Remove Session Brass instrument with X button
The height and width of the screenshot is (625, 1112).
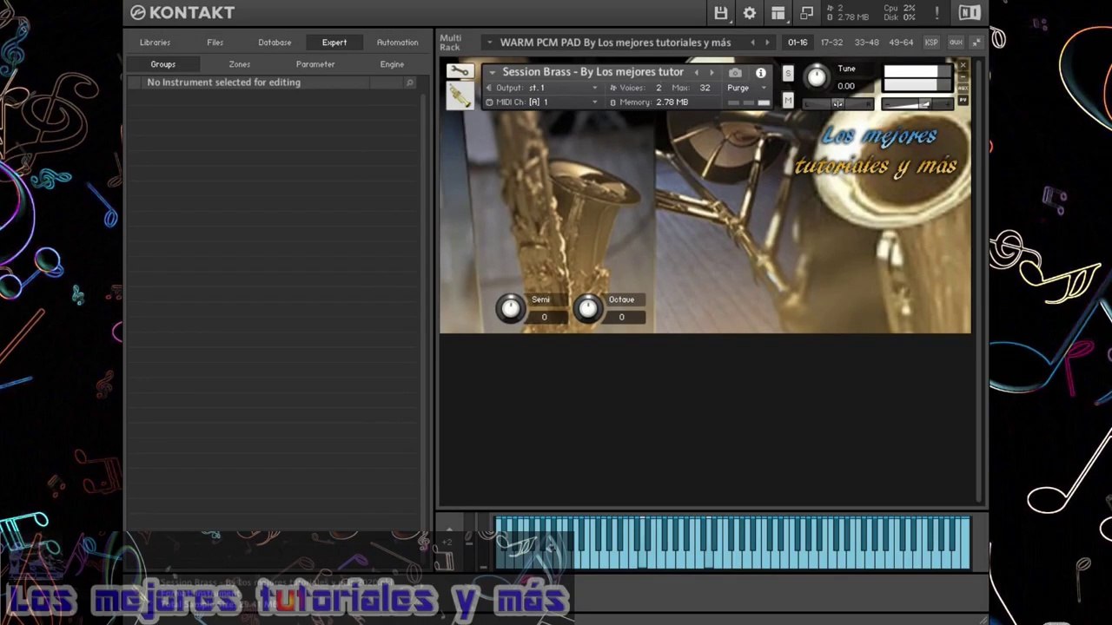[963, 66]
